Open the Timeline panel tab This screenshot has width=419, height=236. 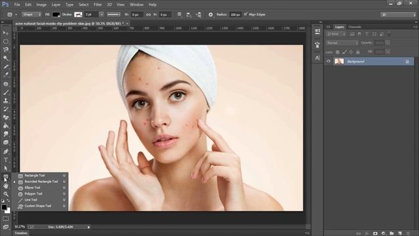pos(21,233)
